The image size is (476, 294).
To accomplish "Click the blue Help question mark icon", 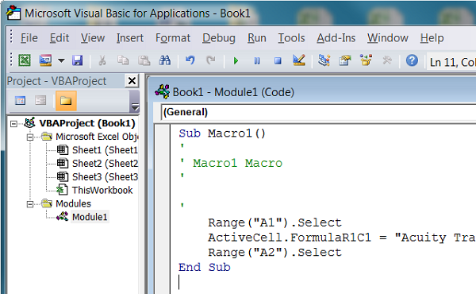I will point(412,60).
